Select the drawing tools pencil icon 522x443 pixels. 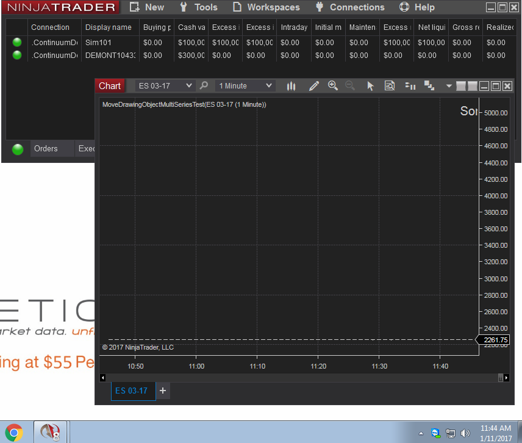(313, 86)
